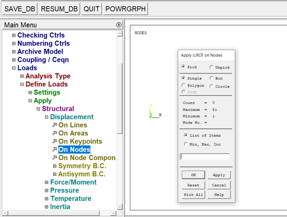Viewport: 287px width, 217px height.
Task: Collapse the Loads tree node
Action: 14,68
